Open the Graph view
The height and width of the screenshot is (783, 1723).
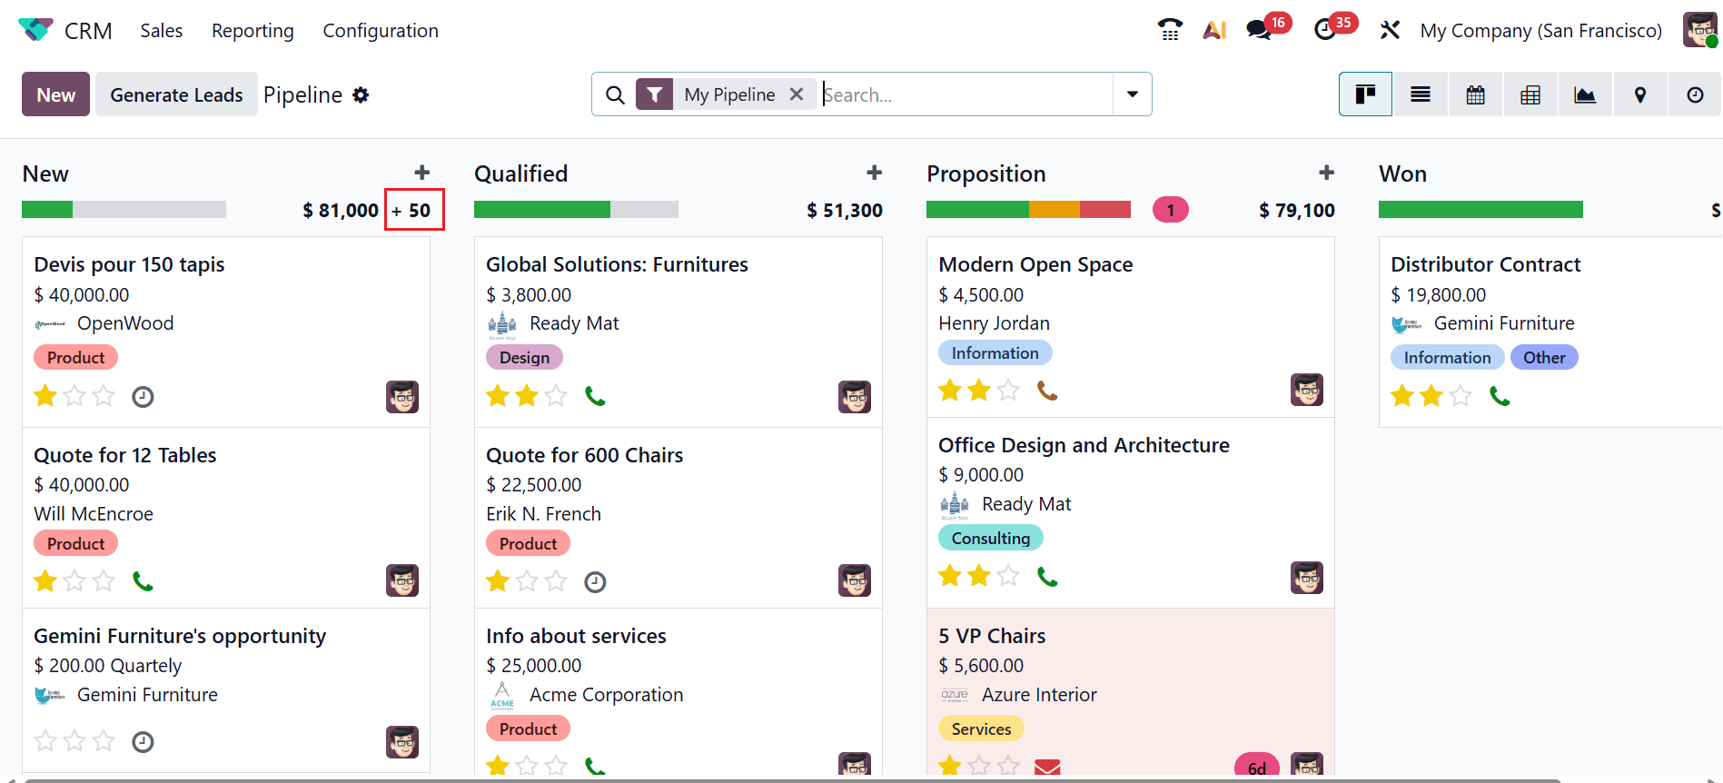(x=1584, y=94)
